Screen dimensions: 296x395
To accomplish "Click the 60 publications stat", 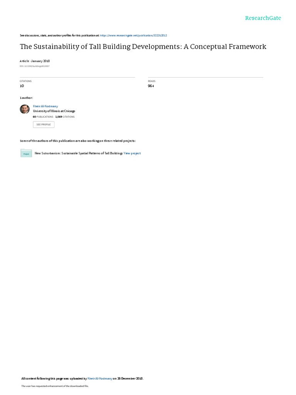I will (43, 117).
